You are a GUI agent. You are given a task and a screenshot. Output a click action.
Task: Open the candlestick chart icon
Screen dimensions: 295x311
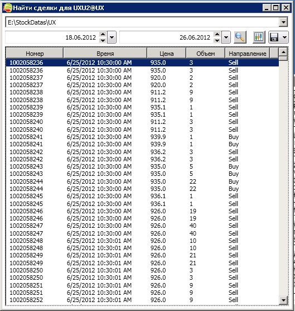click(259, 37)
